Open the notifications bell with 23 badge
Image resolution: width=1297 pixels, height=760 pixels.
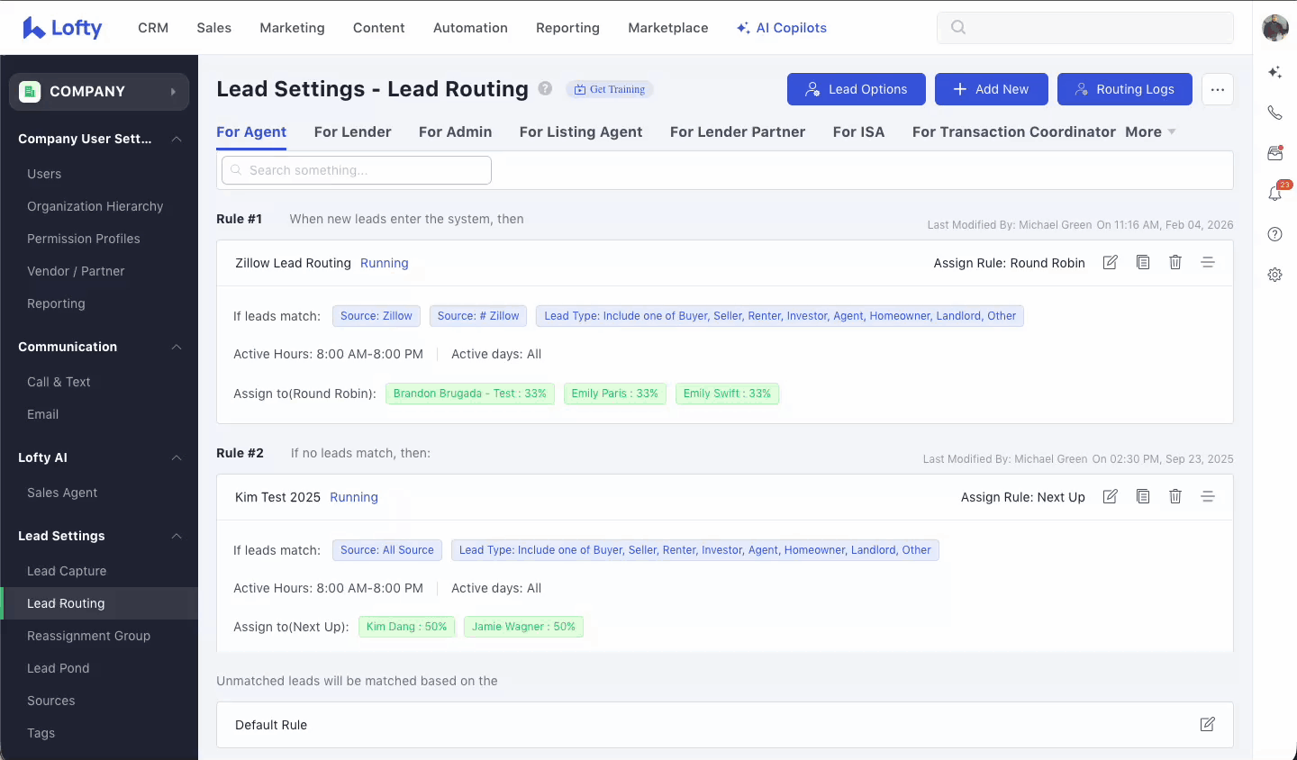coord(1274,194)
